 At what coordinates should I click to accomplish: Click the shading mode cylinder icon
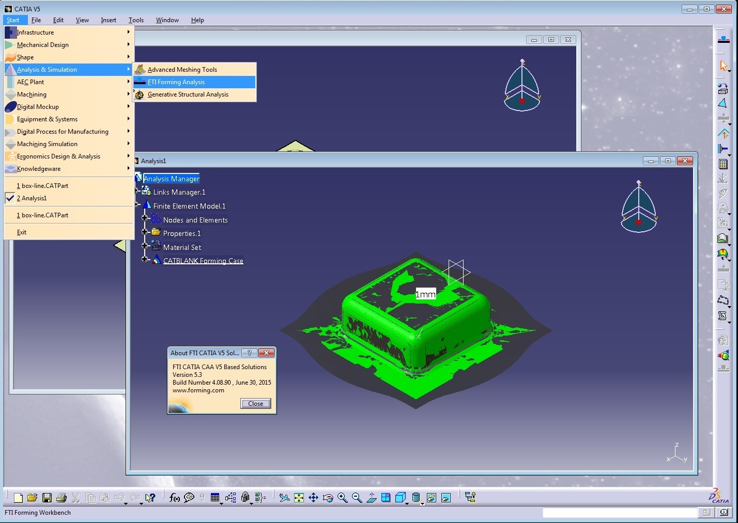coord(416,498)
